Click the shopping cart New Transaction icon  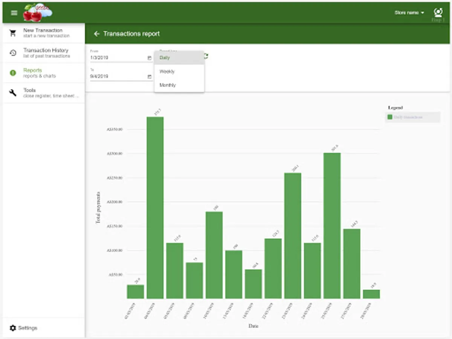tap(13, 33)
